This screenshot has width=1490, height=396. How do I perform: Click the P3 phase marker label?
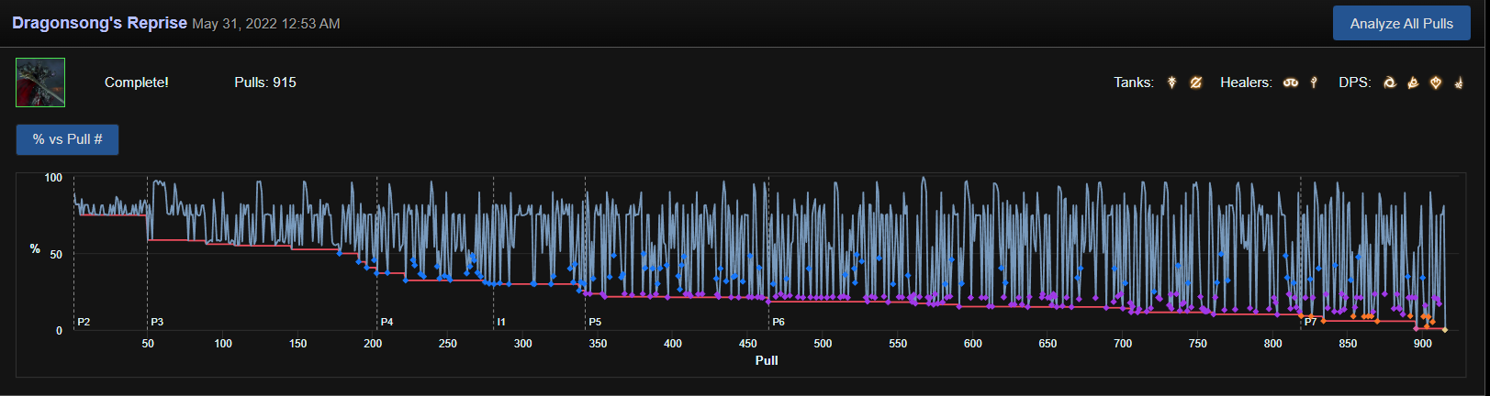pyautogui.click(x=157, y=322)
